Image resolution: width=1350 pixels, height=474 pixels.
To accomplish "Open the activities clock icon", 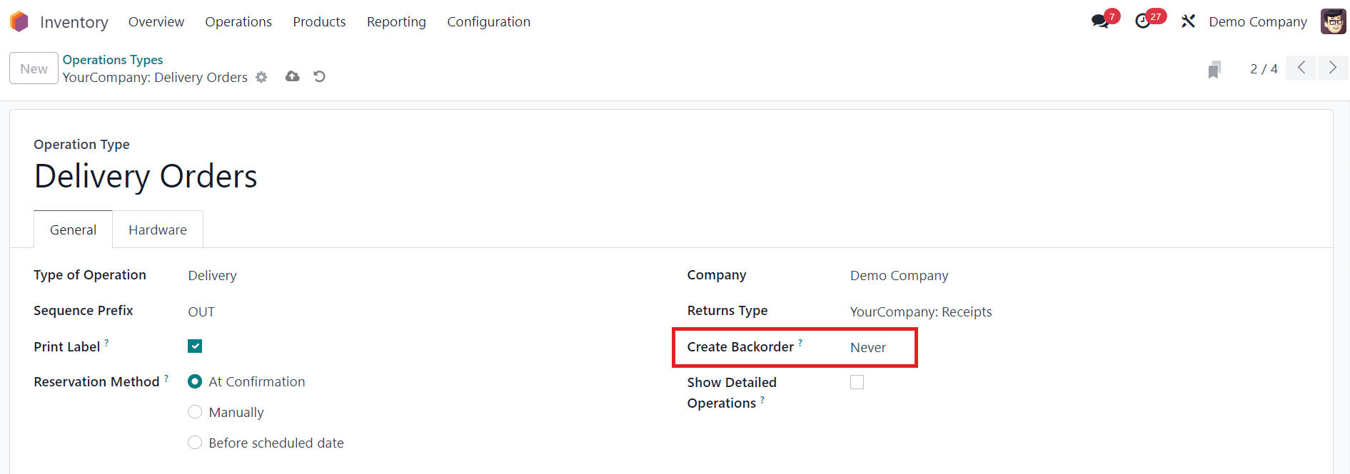I will tap(1143, 21).
